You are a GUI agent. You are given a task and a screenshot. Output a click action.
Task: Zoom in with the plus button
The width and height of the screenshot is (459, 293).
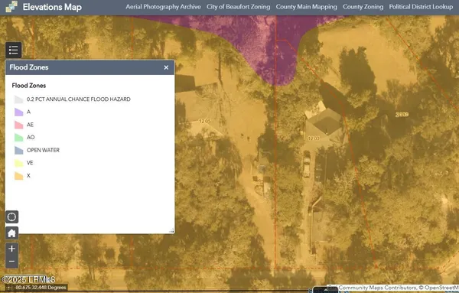pos(11,249)
